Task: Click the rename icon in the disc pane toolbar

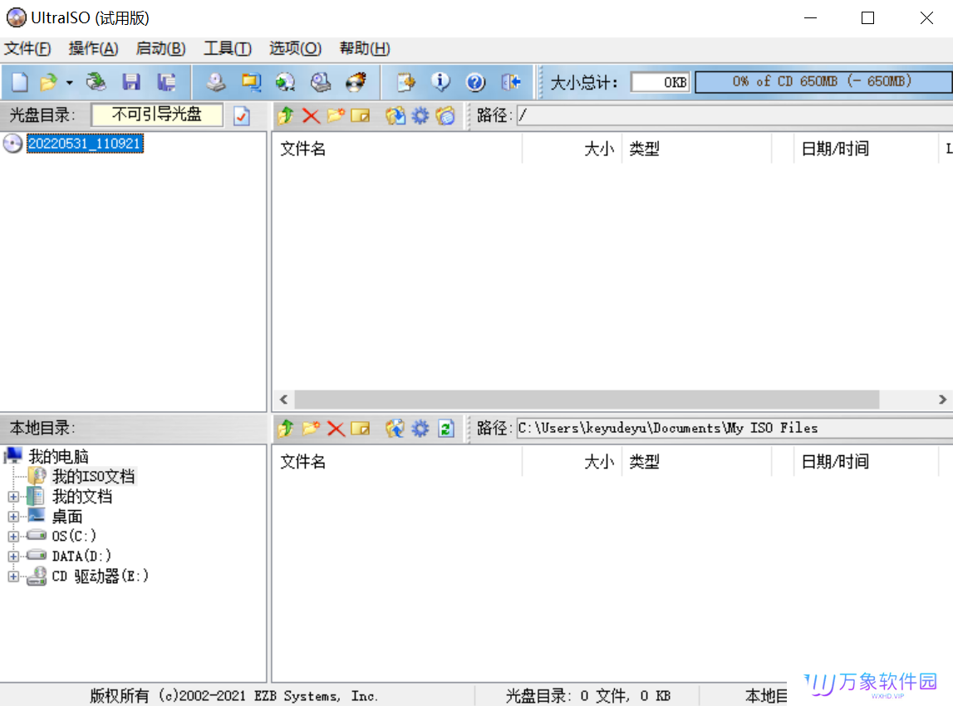Action: [361, 115]
